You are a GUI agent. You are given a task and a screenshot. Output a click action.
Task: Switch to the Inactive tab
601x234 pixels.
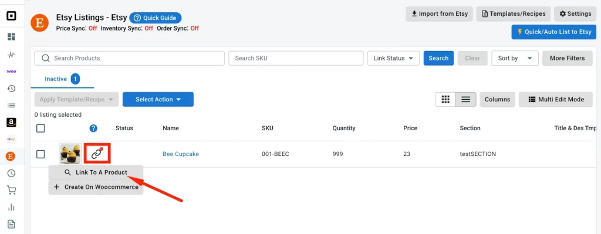[x=62, y=79]
